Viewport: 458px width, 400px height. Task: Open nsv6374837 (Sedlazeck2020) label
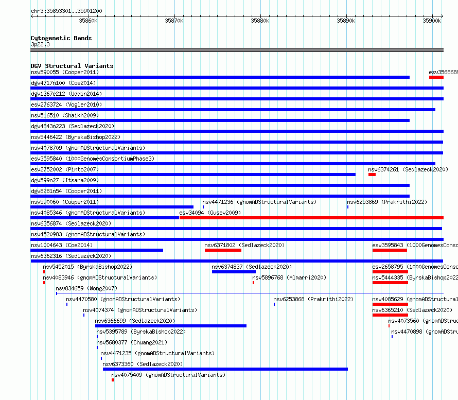click(x=252, y=267)
